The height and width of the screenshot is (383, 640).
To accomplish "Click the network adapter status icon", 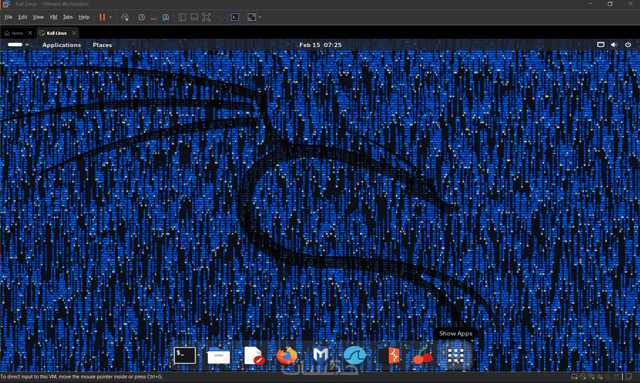I will (x=591, y=377).
